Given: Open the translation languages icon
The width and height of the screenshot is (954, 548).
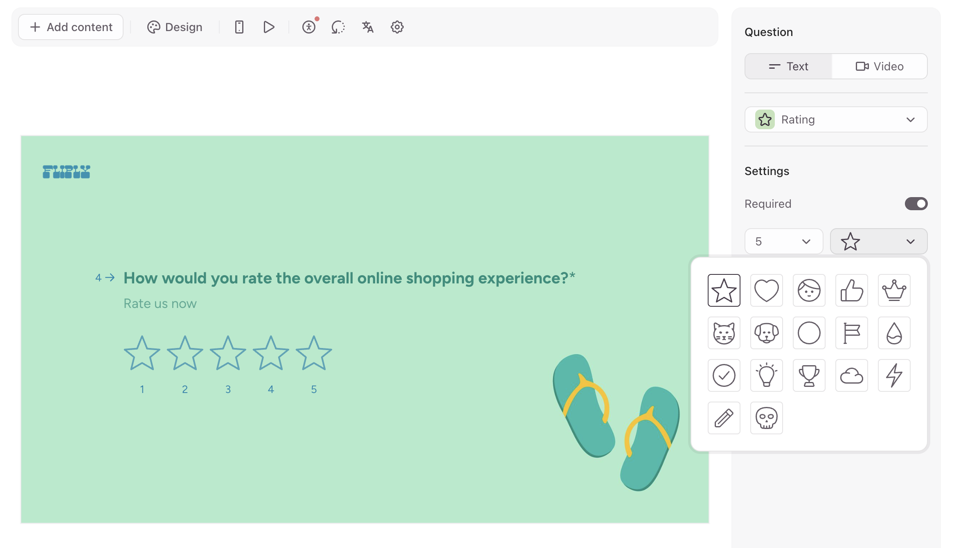Looking at the screenshot, I should click(368, 27).
